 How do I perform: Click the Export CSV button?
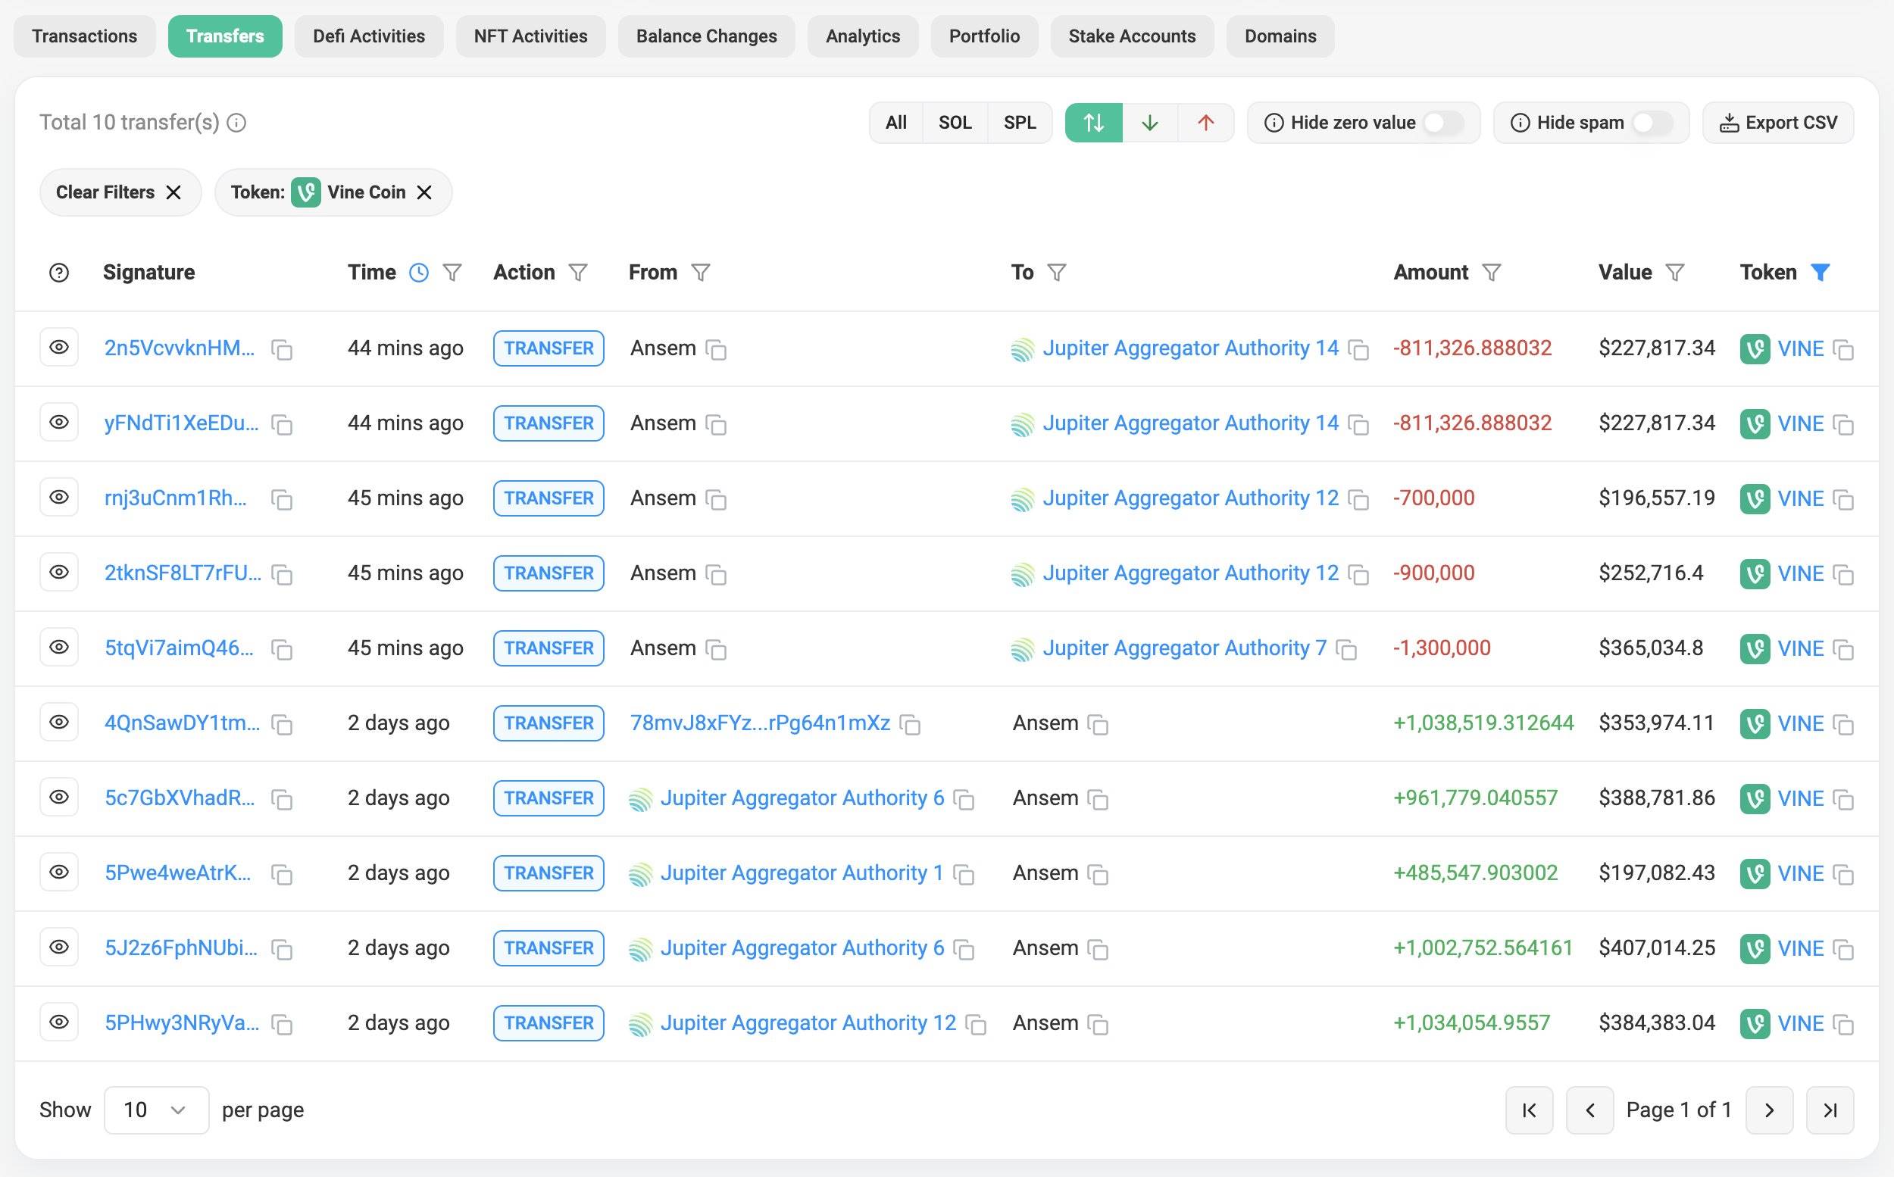coord(1778,123)
